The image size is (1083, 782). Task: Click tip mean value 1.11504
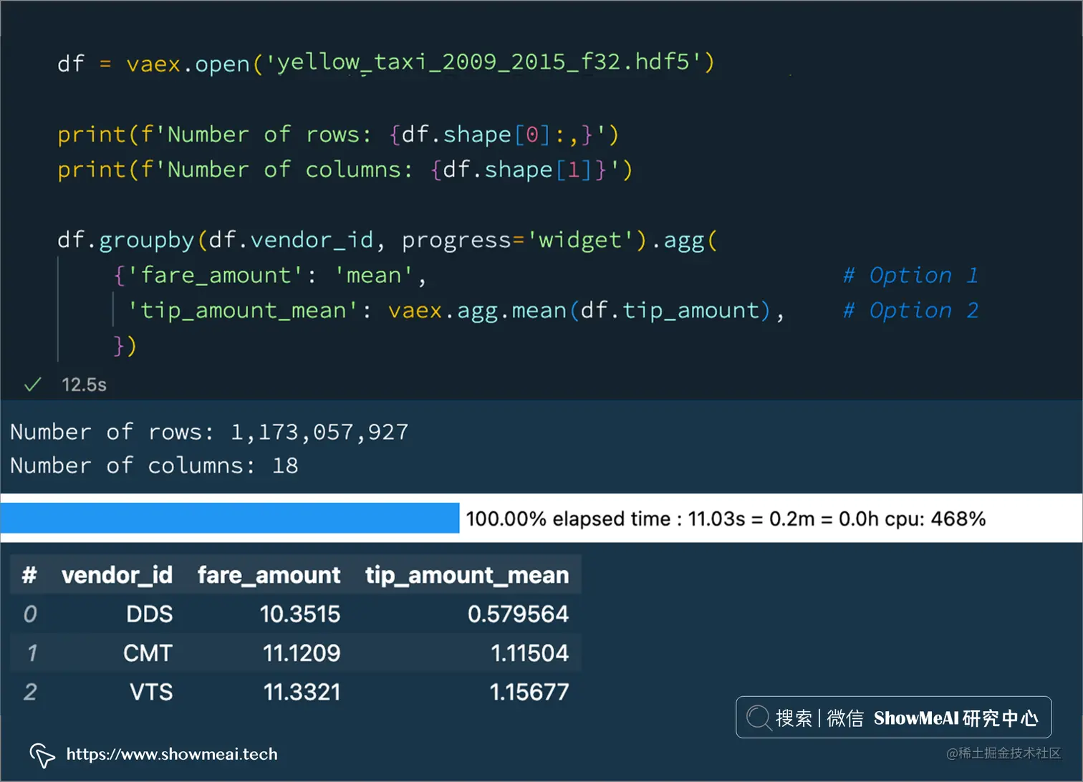pos(529,653)
